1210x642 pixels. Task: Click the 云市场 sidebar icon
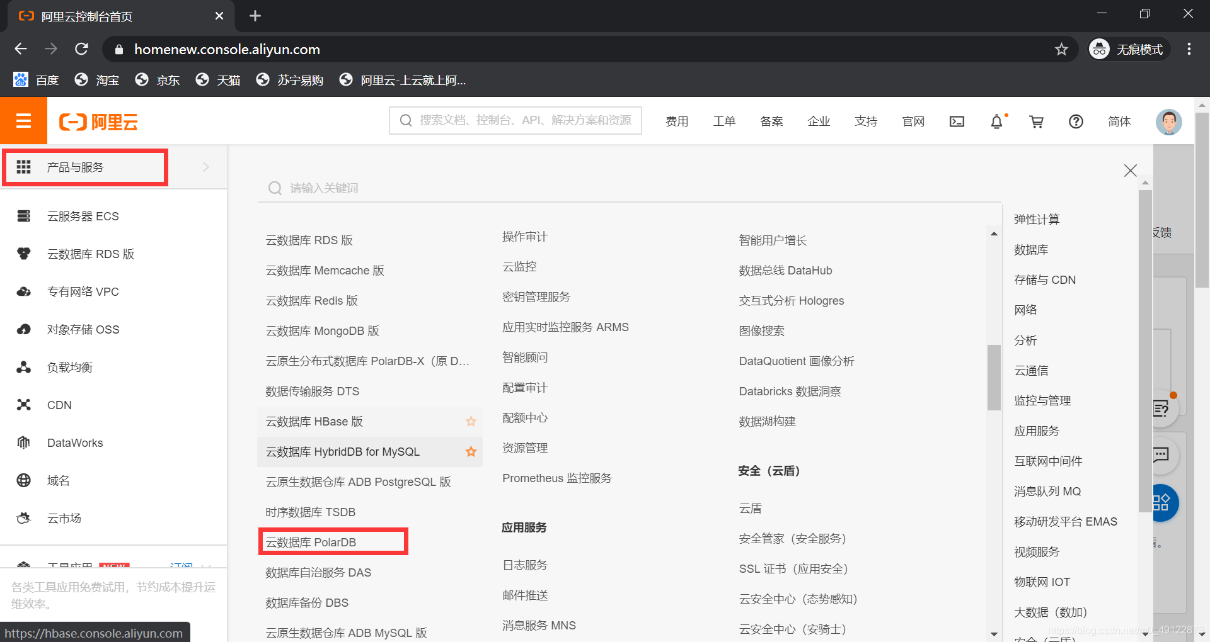pos(23,518)
